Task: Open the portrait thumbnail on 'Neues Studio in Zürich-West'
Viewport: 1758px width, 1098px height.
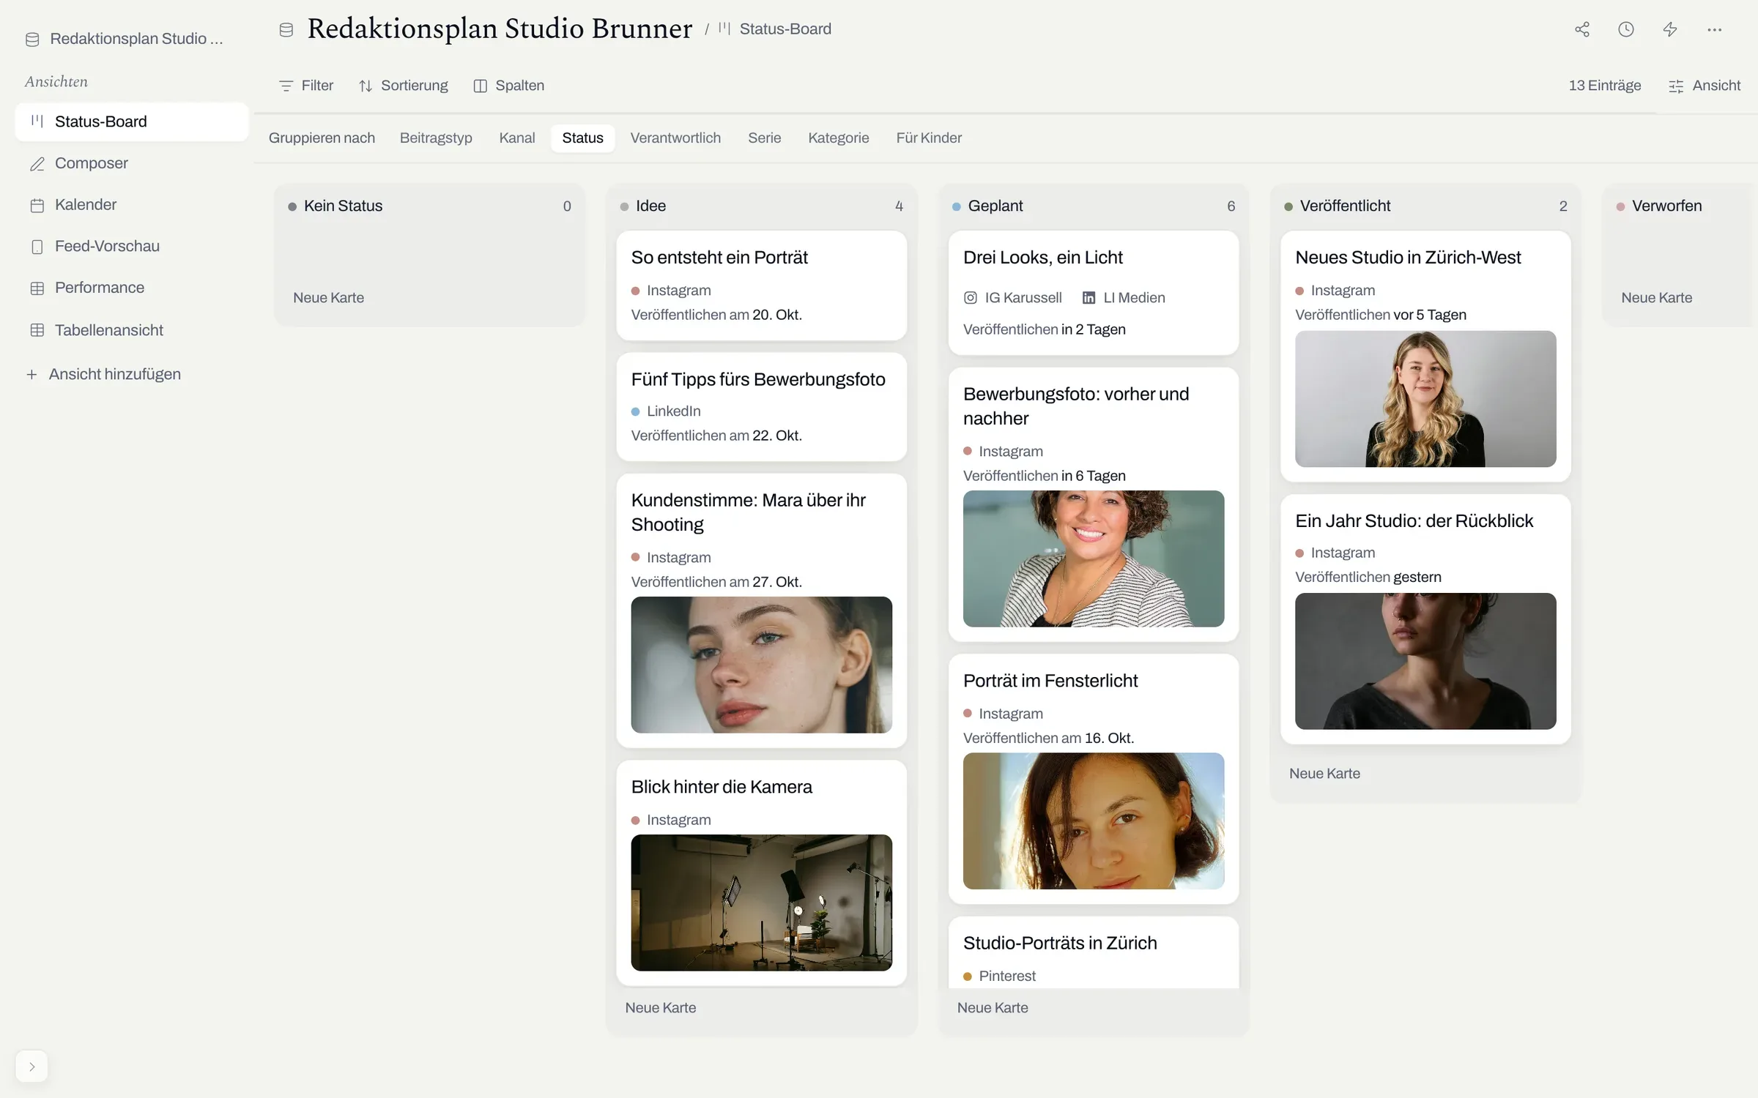Action: click(1425, 399)
